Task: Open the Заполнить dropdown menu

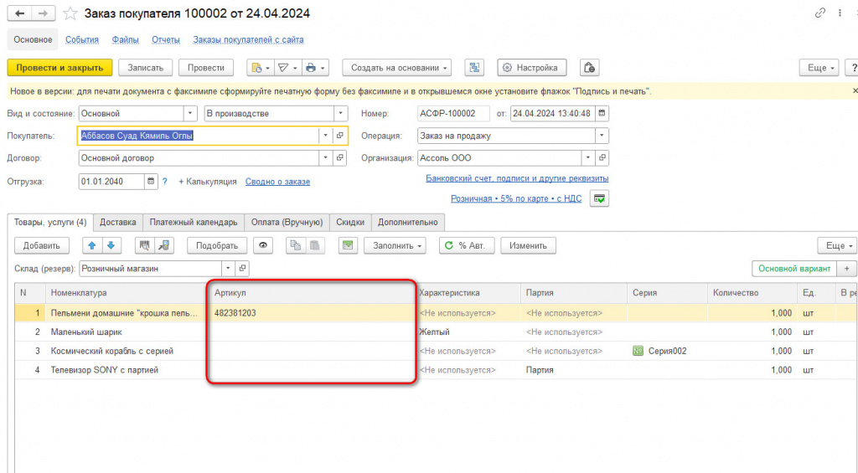Action: [x=395, y=245]
